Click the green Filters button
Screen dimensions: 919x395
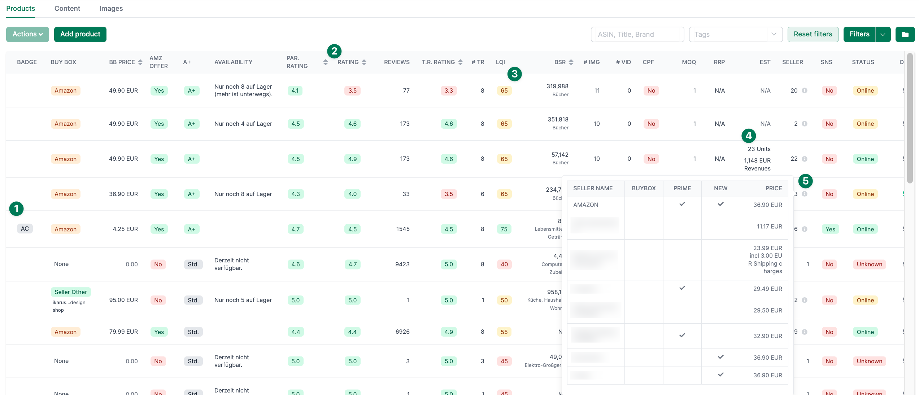(859, 34)
